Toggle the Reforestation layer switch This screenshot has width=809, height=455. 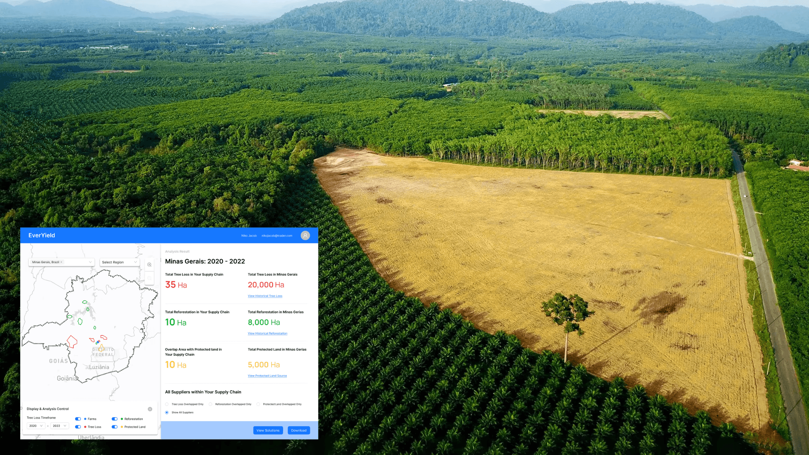click(115, 419)
